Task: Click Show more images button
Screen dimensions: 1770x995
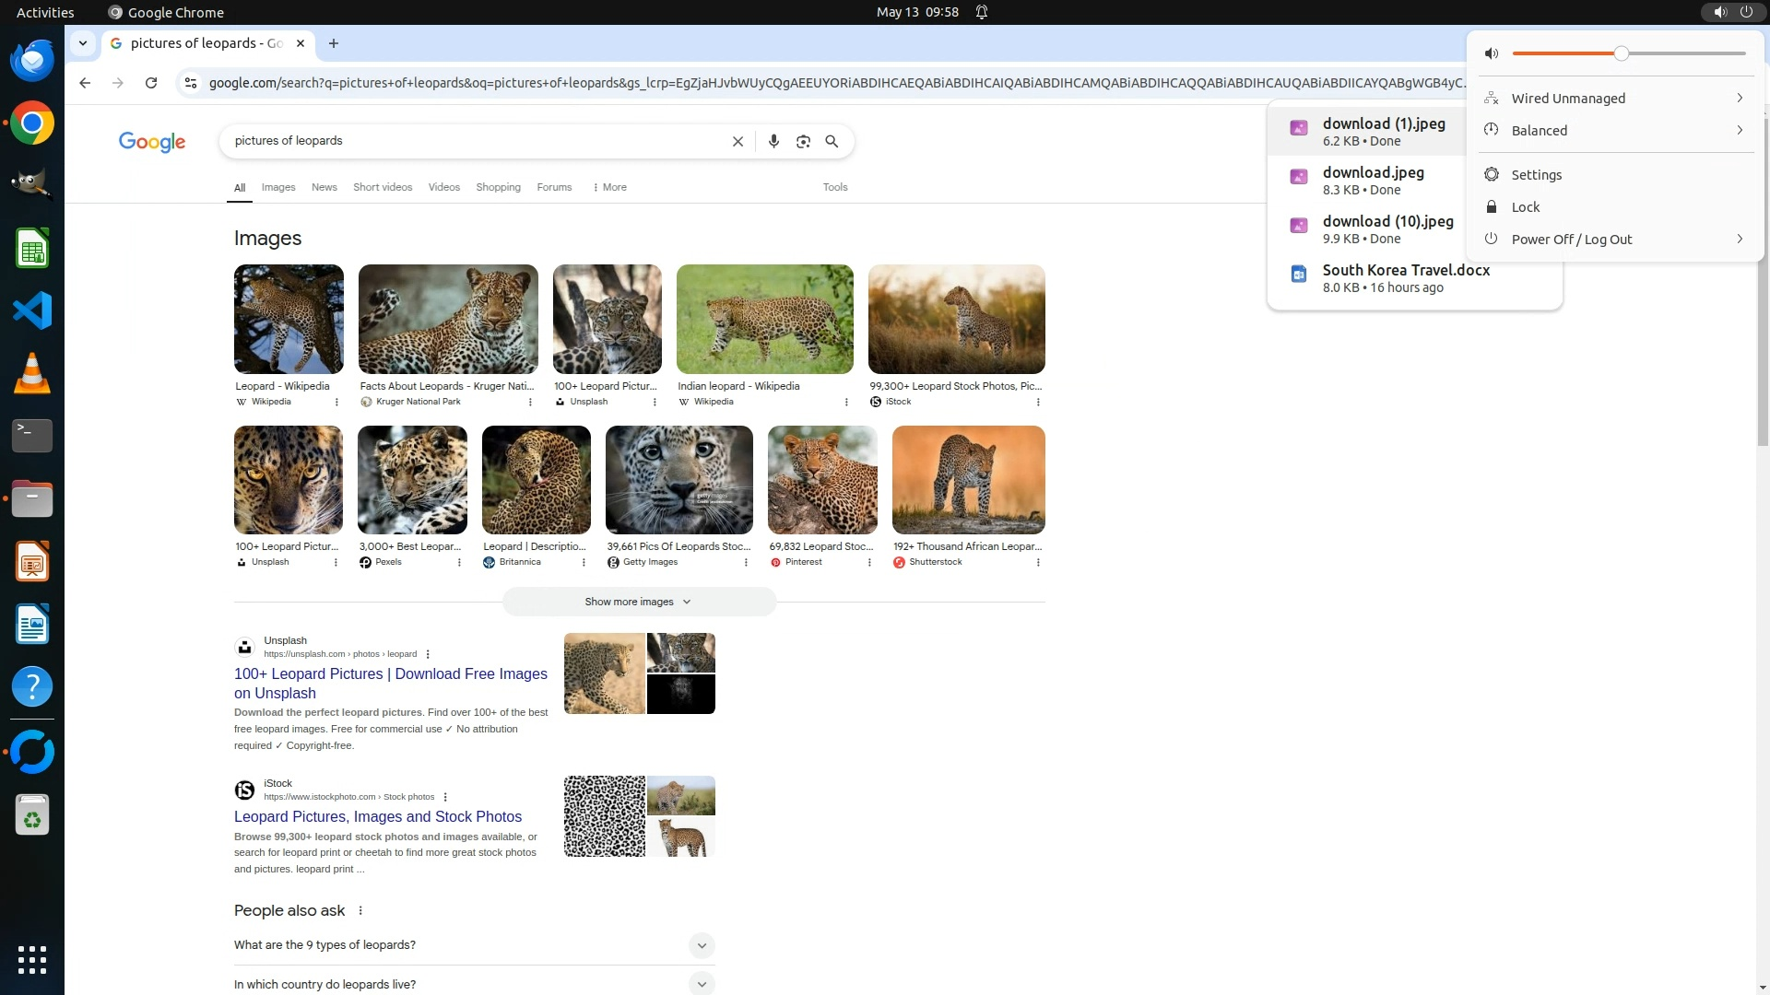Action: (638, 602)
